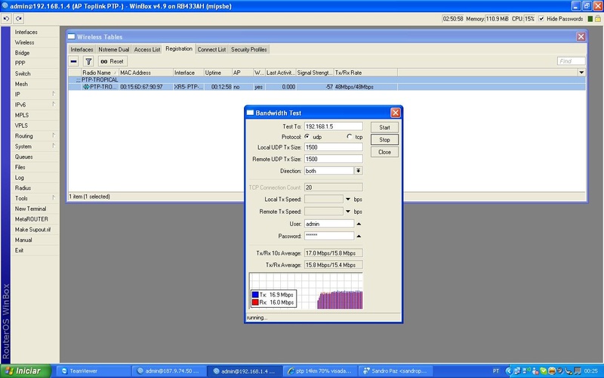Click the MAC Address column header
Viewport: 604px width, 378px height.
pyautogui.click(x=146, y=72)
